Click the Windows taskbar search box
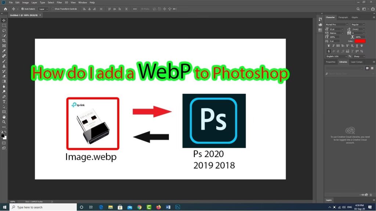Screen dimensions: 376x211 click(44, 207)
